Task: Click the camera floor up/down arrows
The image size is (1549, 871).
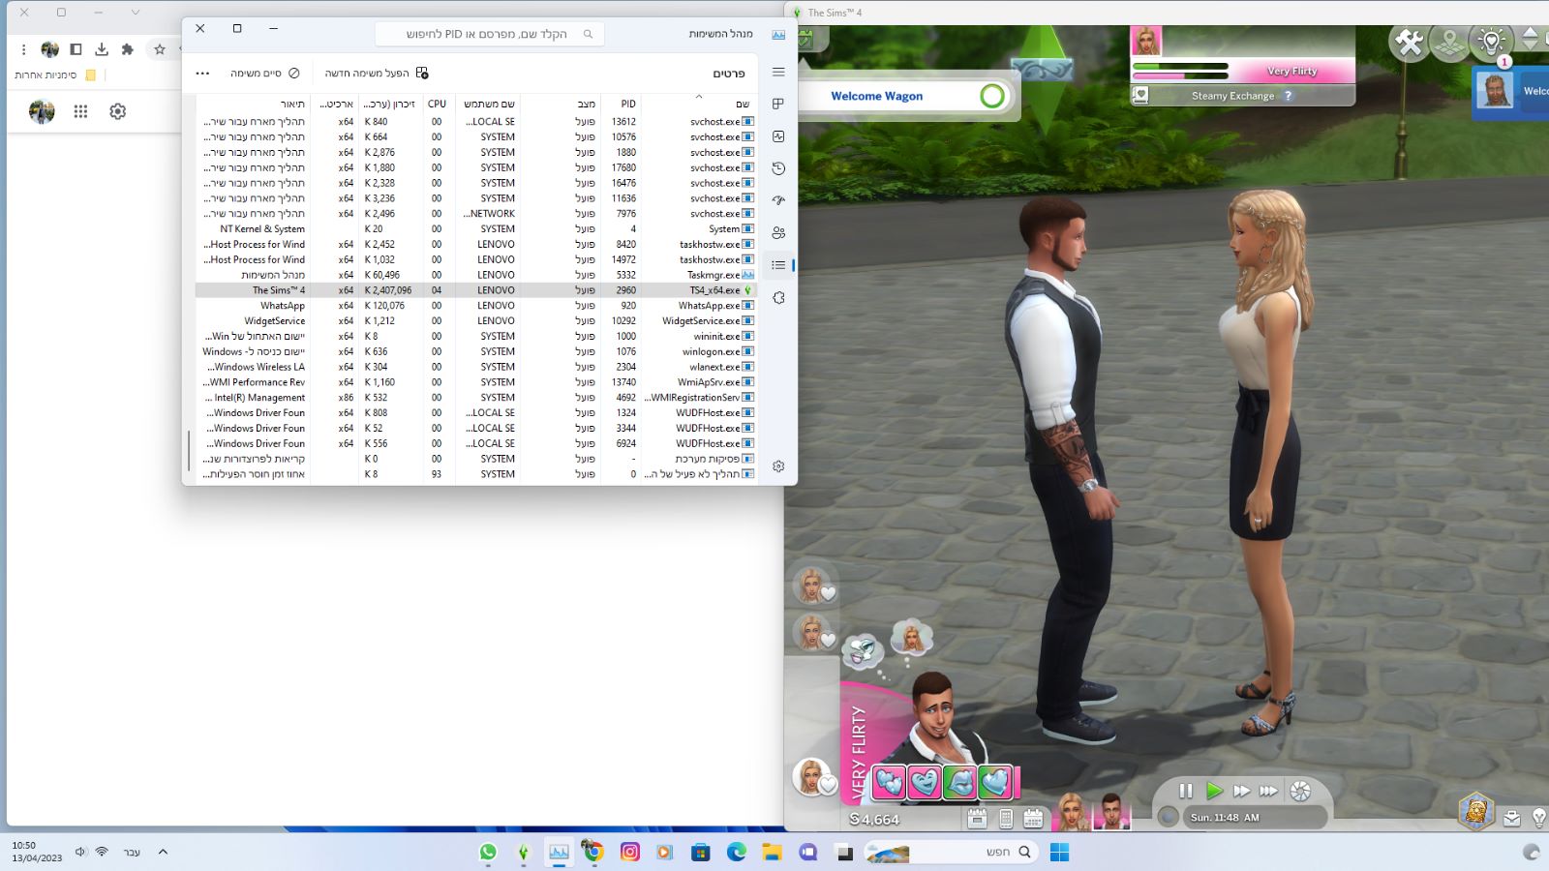Action: coord(1531,39)
